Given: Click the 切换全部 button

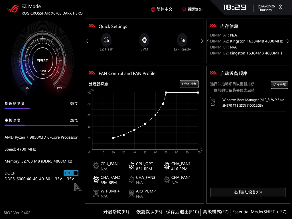Looking at the screenshot, I should 279,85.
